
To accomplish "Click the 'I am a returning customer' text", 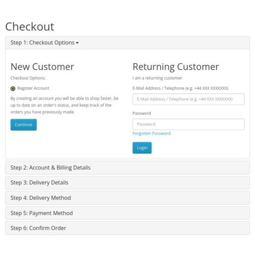I will coord(157,78).
